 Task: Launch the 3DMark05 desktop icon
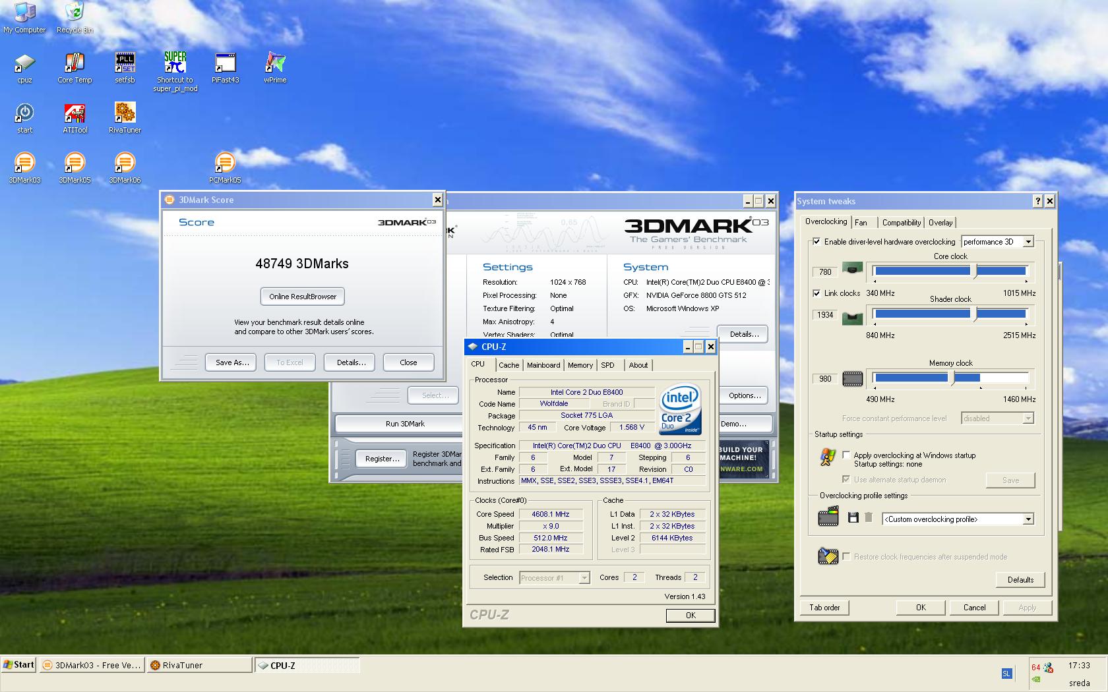pos(75,169)
